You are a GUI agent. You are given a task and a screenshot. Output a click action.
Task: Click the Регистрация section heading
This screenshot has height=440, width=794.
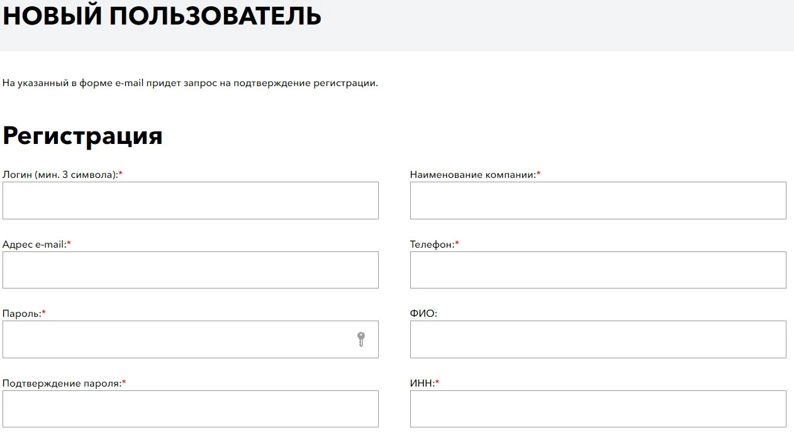(82, 136)
